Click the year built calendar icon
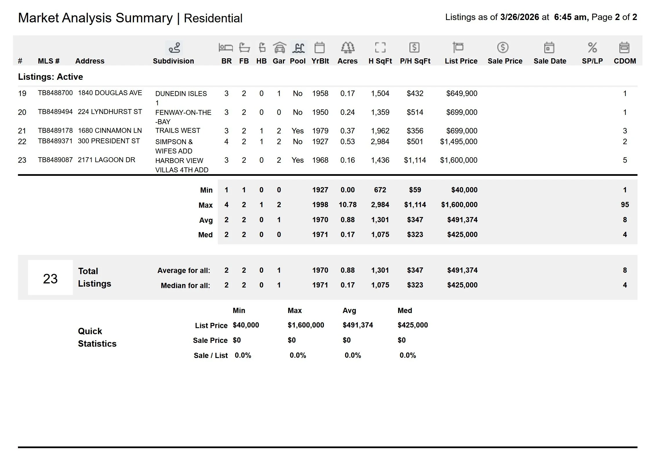 (320, 48)
